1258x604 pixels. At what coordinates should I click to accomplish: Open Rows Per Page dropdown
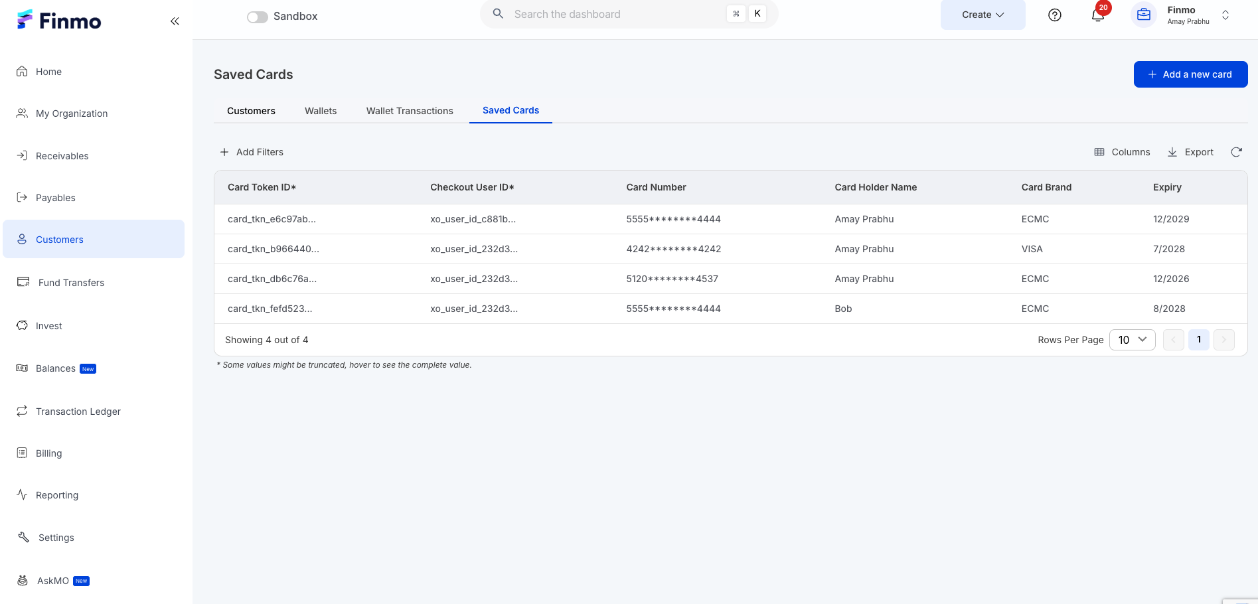pos(1132,340)
